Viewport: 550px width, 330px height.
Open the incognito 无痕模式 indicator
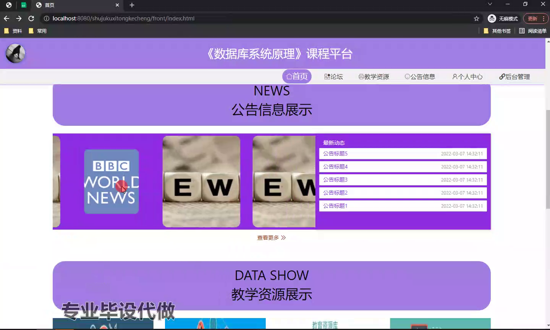(x=503, y=18)
